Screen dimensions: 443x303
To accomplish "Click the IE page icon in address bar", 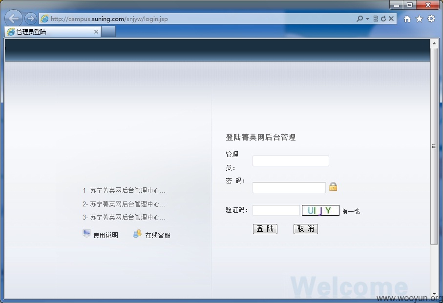I will click(44, 19).
